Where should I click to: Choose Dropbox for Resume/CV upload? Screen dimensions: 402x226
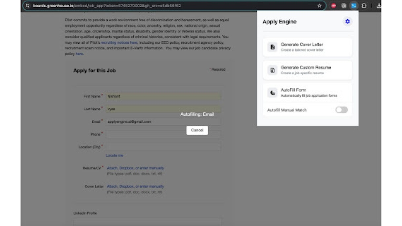point(126,168)
